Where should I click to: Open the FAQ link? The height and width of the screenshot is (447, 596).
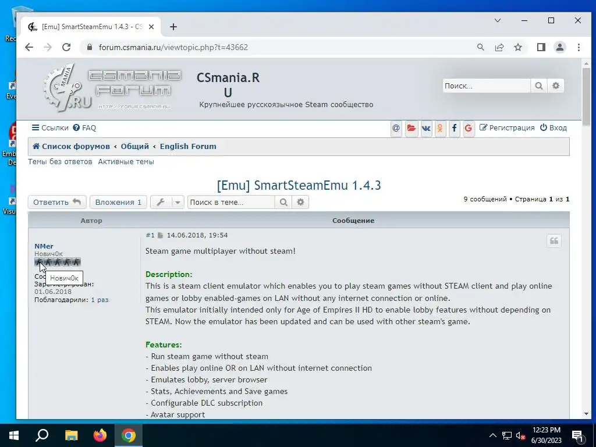[84, 127]
